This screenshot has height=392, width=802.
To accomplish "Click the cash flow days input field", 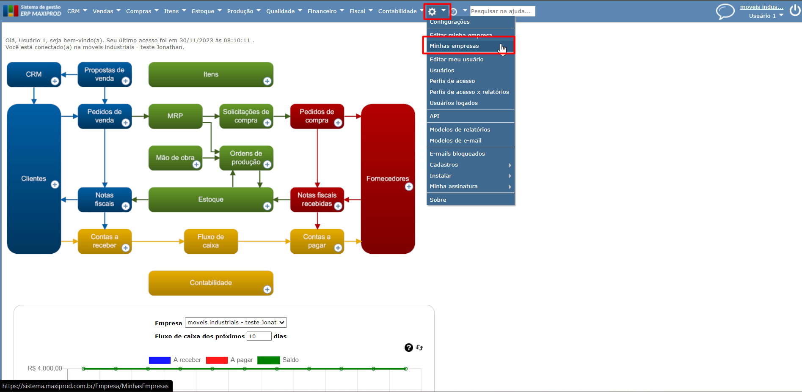I will [259, 336].
